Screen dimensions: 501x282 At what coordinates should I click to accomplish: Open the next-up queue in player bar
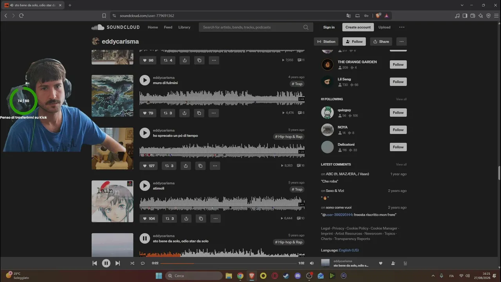pyautogui.click(x=405, y=263)
